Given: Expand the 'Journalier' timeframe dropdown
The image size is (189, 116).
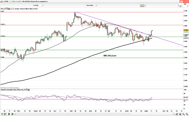Looking at the screenshot, I should point(92,5).
